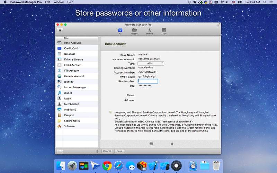Click the Passport list entry text
Screen dimensions: 277x173
tap(69, 115)
